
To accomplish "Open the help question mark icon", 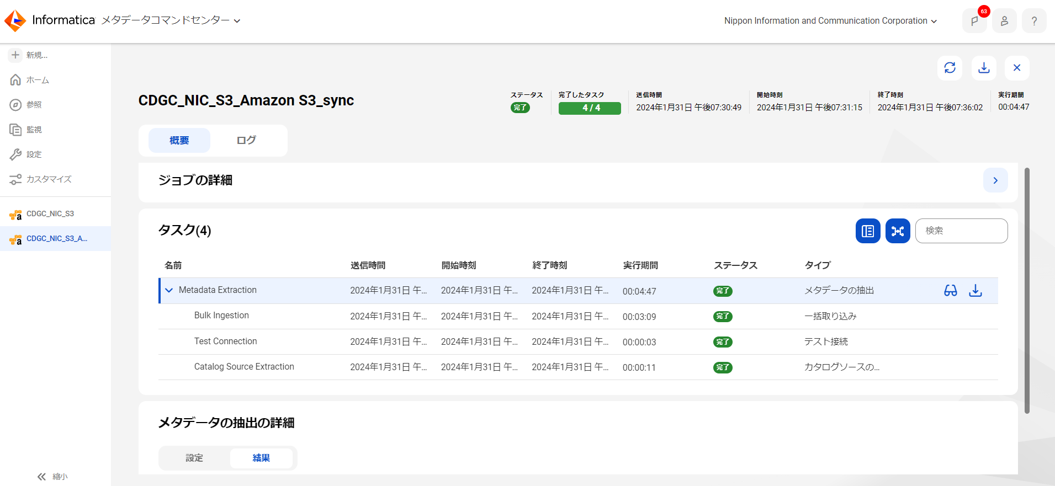I will click(1034, 21).
